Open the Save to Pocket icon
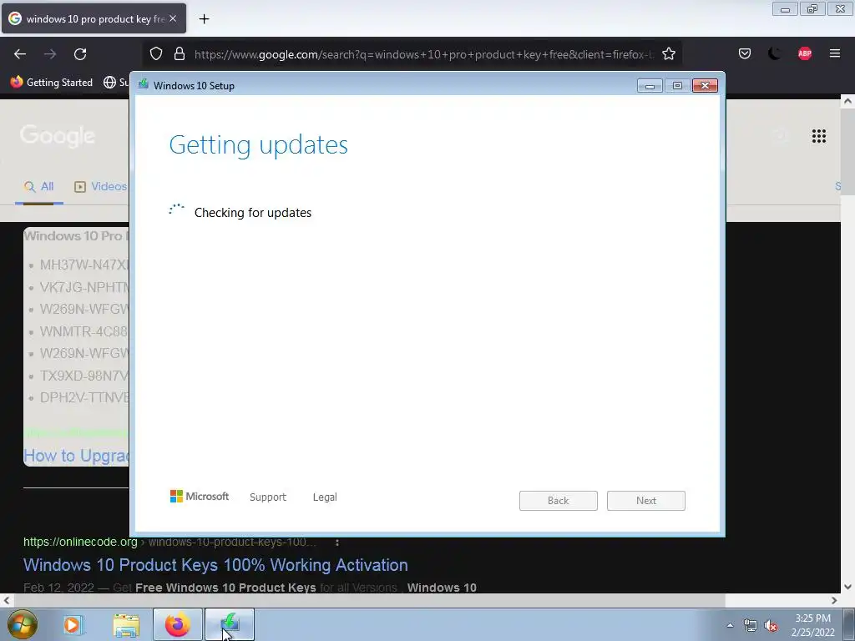Viewport: 855px width, 641px height. (744, 53)
